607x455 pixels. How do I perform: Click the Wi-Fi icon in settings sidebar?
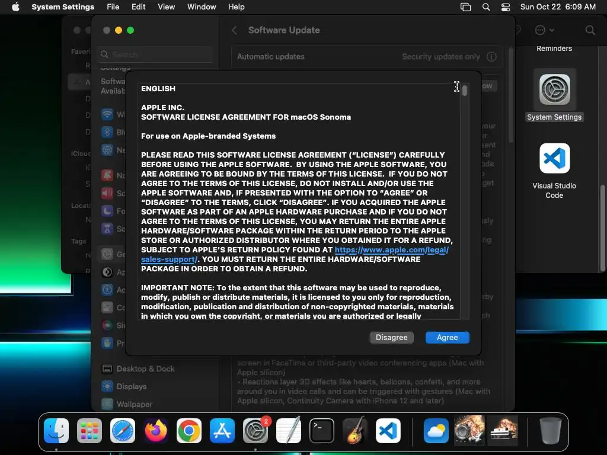click(107, 114)
